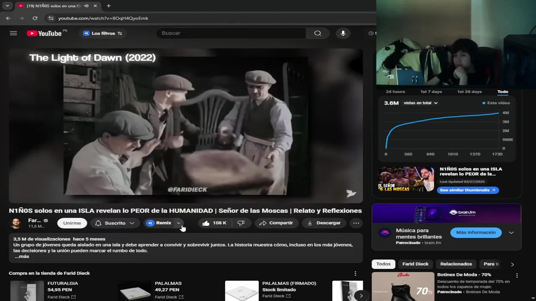Click in the Buscar search field

[x=231, y=33]
